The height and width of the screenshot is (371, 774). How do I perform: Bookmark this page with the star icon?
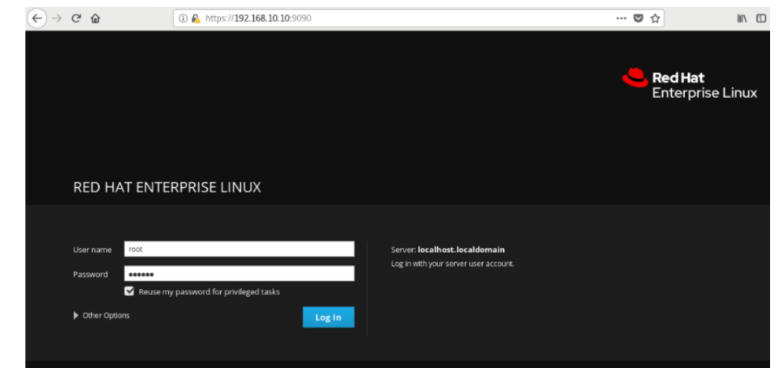coord(655,18)
